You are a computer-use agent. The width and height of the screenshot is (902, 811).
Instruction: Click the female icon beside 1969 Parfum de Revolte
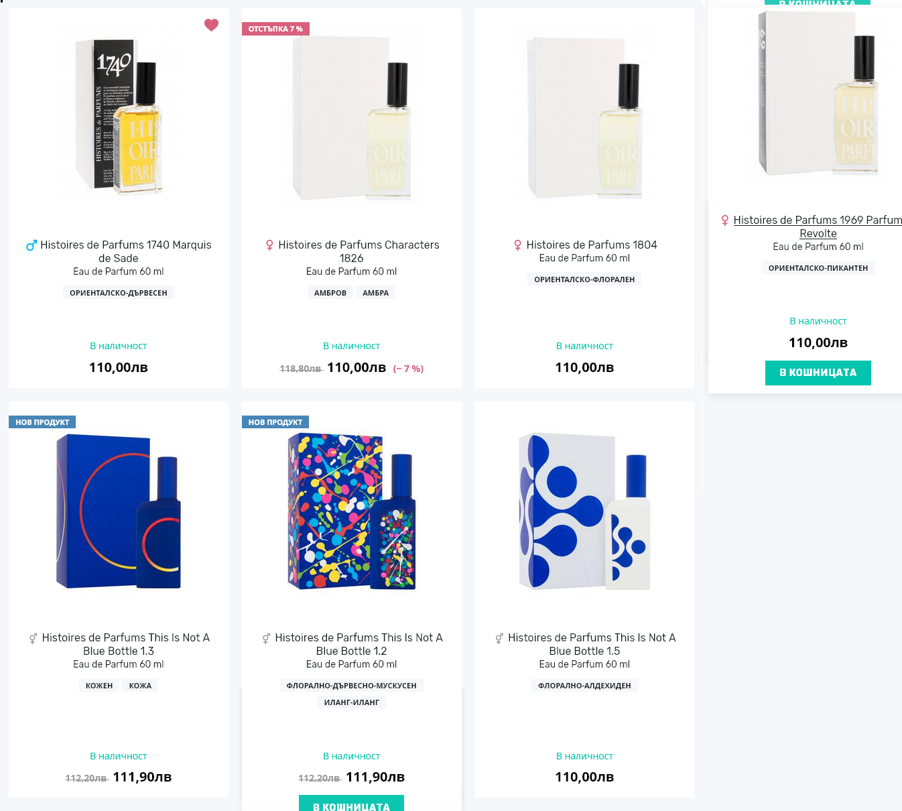click(724, 221)
